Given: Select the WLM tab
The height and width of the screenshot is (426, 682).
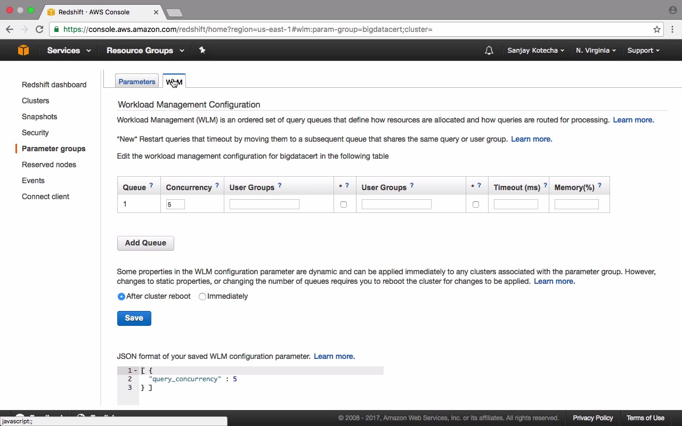Looking at the screenshot, I should coord(174,81).
